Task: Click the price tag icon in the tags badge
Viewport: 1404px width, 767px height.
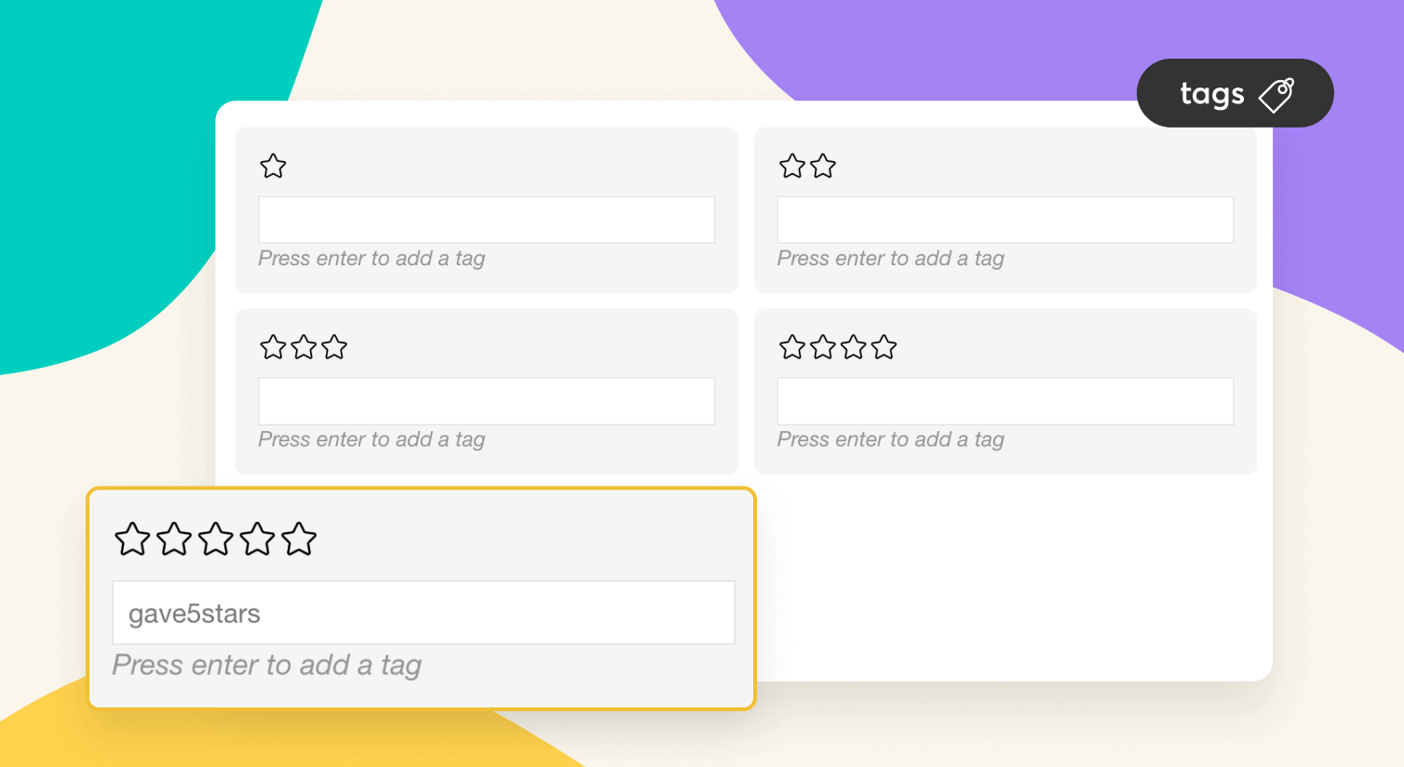Action: pos(1276,94)
